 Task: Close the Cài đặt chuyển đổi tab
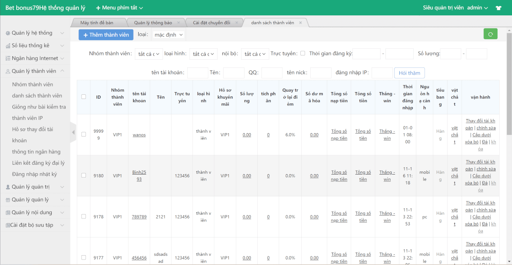236,23
